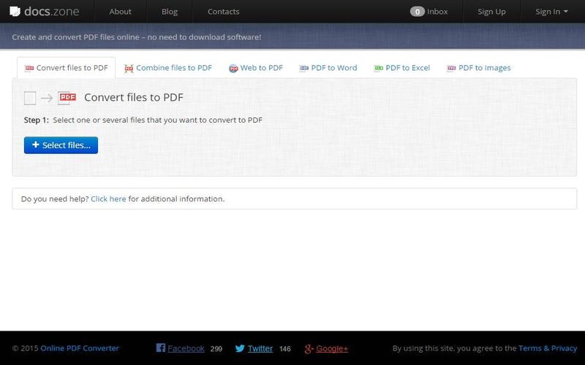
Task: Open the Facebook text link
Action: [186, 349]
